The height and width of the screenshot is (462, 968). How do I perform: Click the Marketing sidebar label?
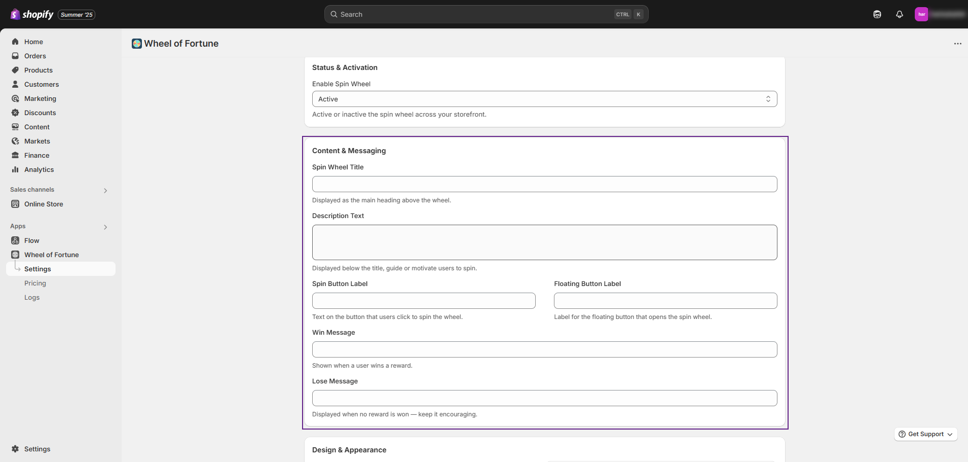(40, 98)
